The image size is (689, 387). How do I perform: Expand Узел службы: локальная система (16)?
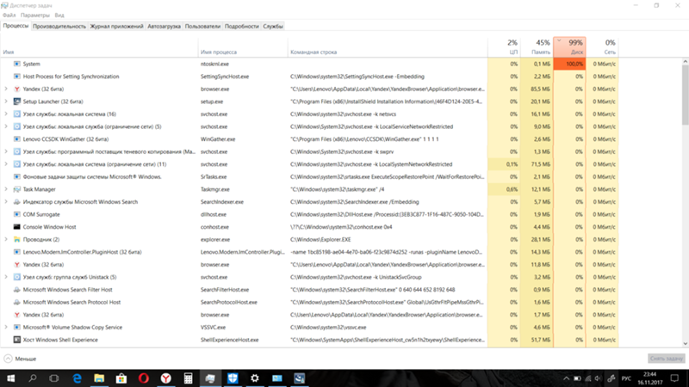pos(6,114)
